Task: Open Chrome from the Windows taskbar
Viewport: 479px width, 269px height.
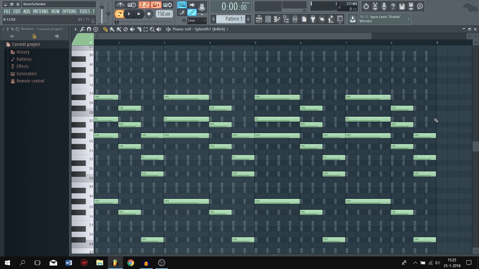Action: point(131,263)
